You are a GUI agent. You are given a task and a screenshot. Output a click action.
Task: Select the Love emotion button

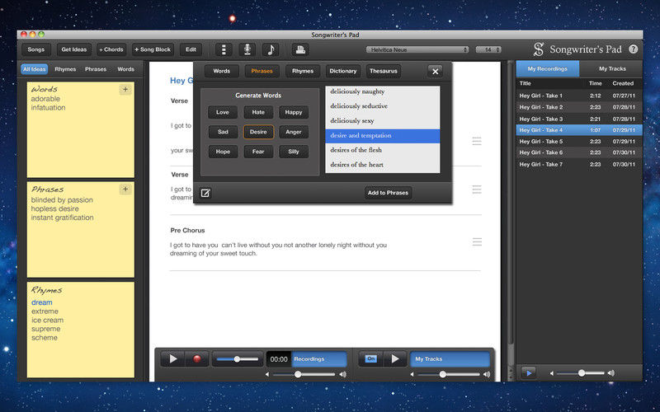223,112
